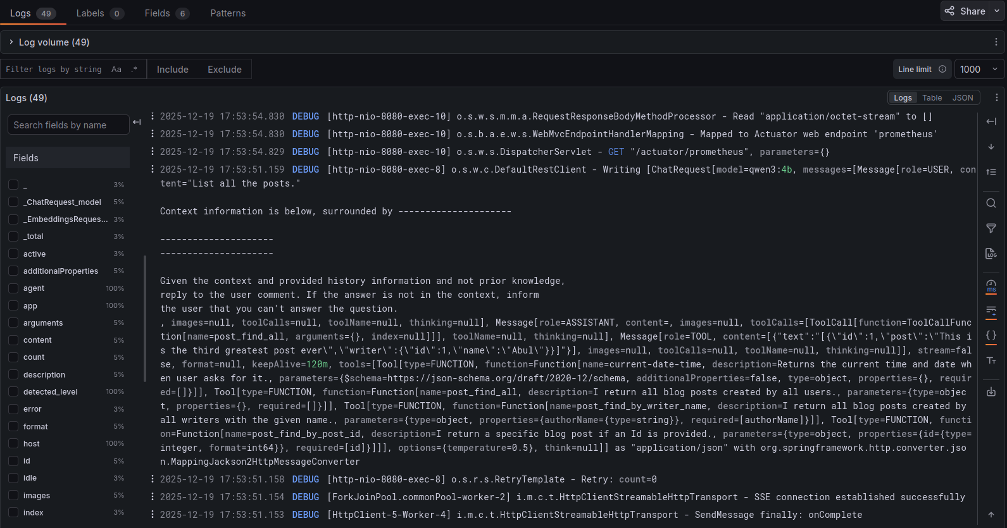Open the line limit 1000 dropdown

[x=979, y=70]
